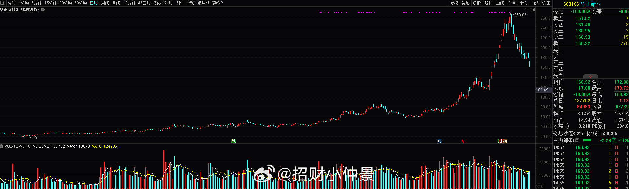
Task: Open the 华正新材 chart settings dropdown arrow
Action: pyautogui.click(x=43, y=10)
